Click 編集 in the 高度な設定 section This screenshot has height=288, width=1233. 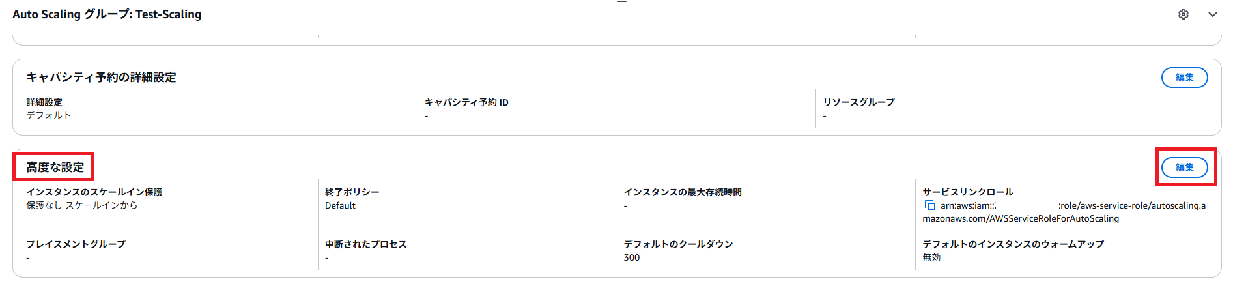tap(1184, 167)
